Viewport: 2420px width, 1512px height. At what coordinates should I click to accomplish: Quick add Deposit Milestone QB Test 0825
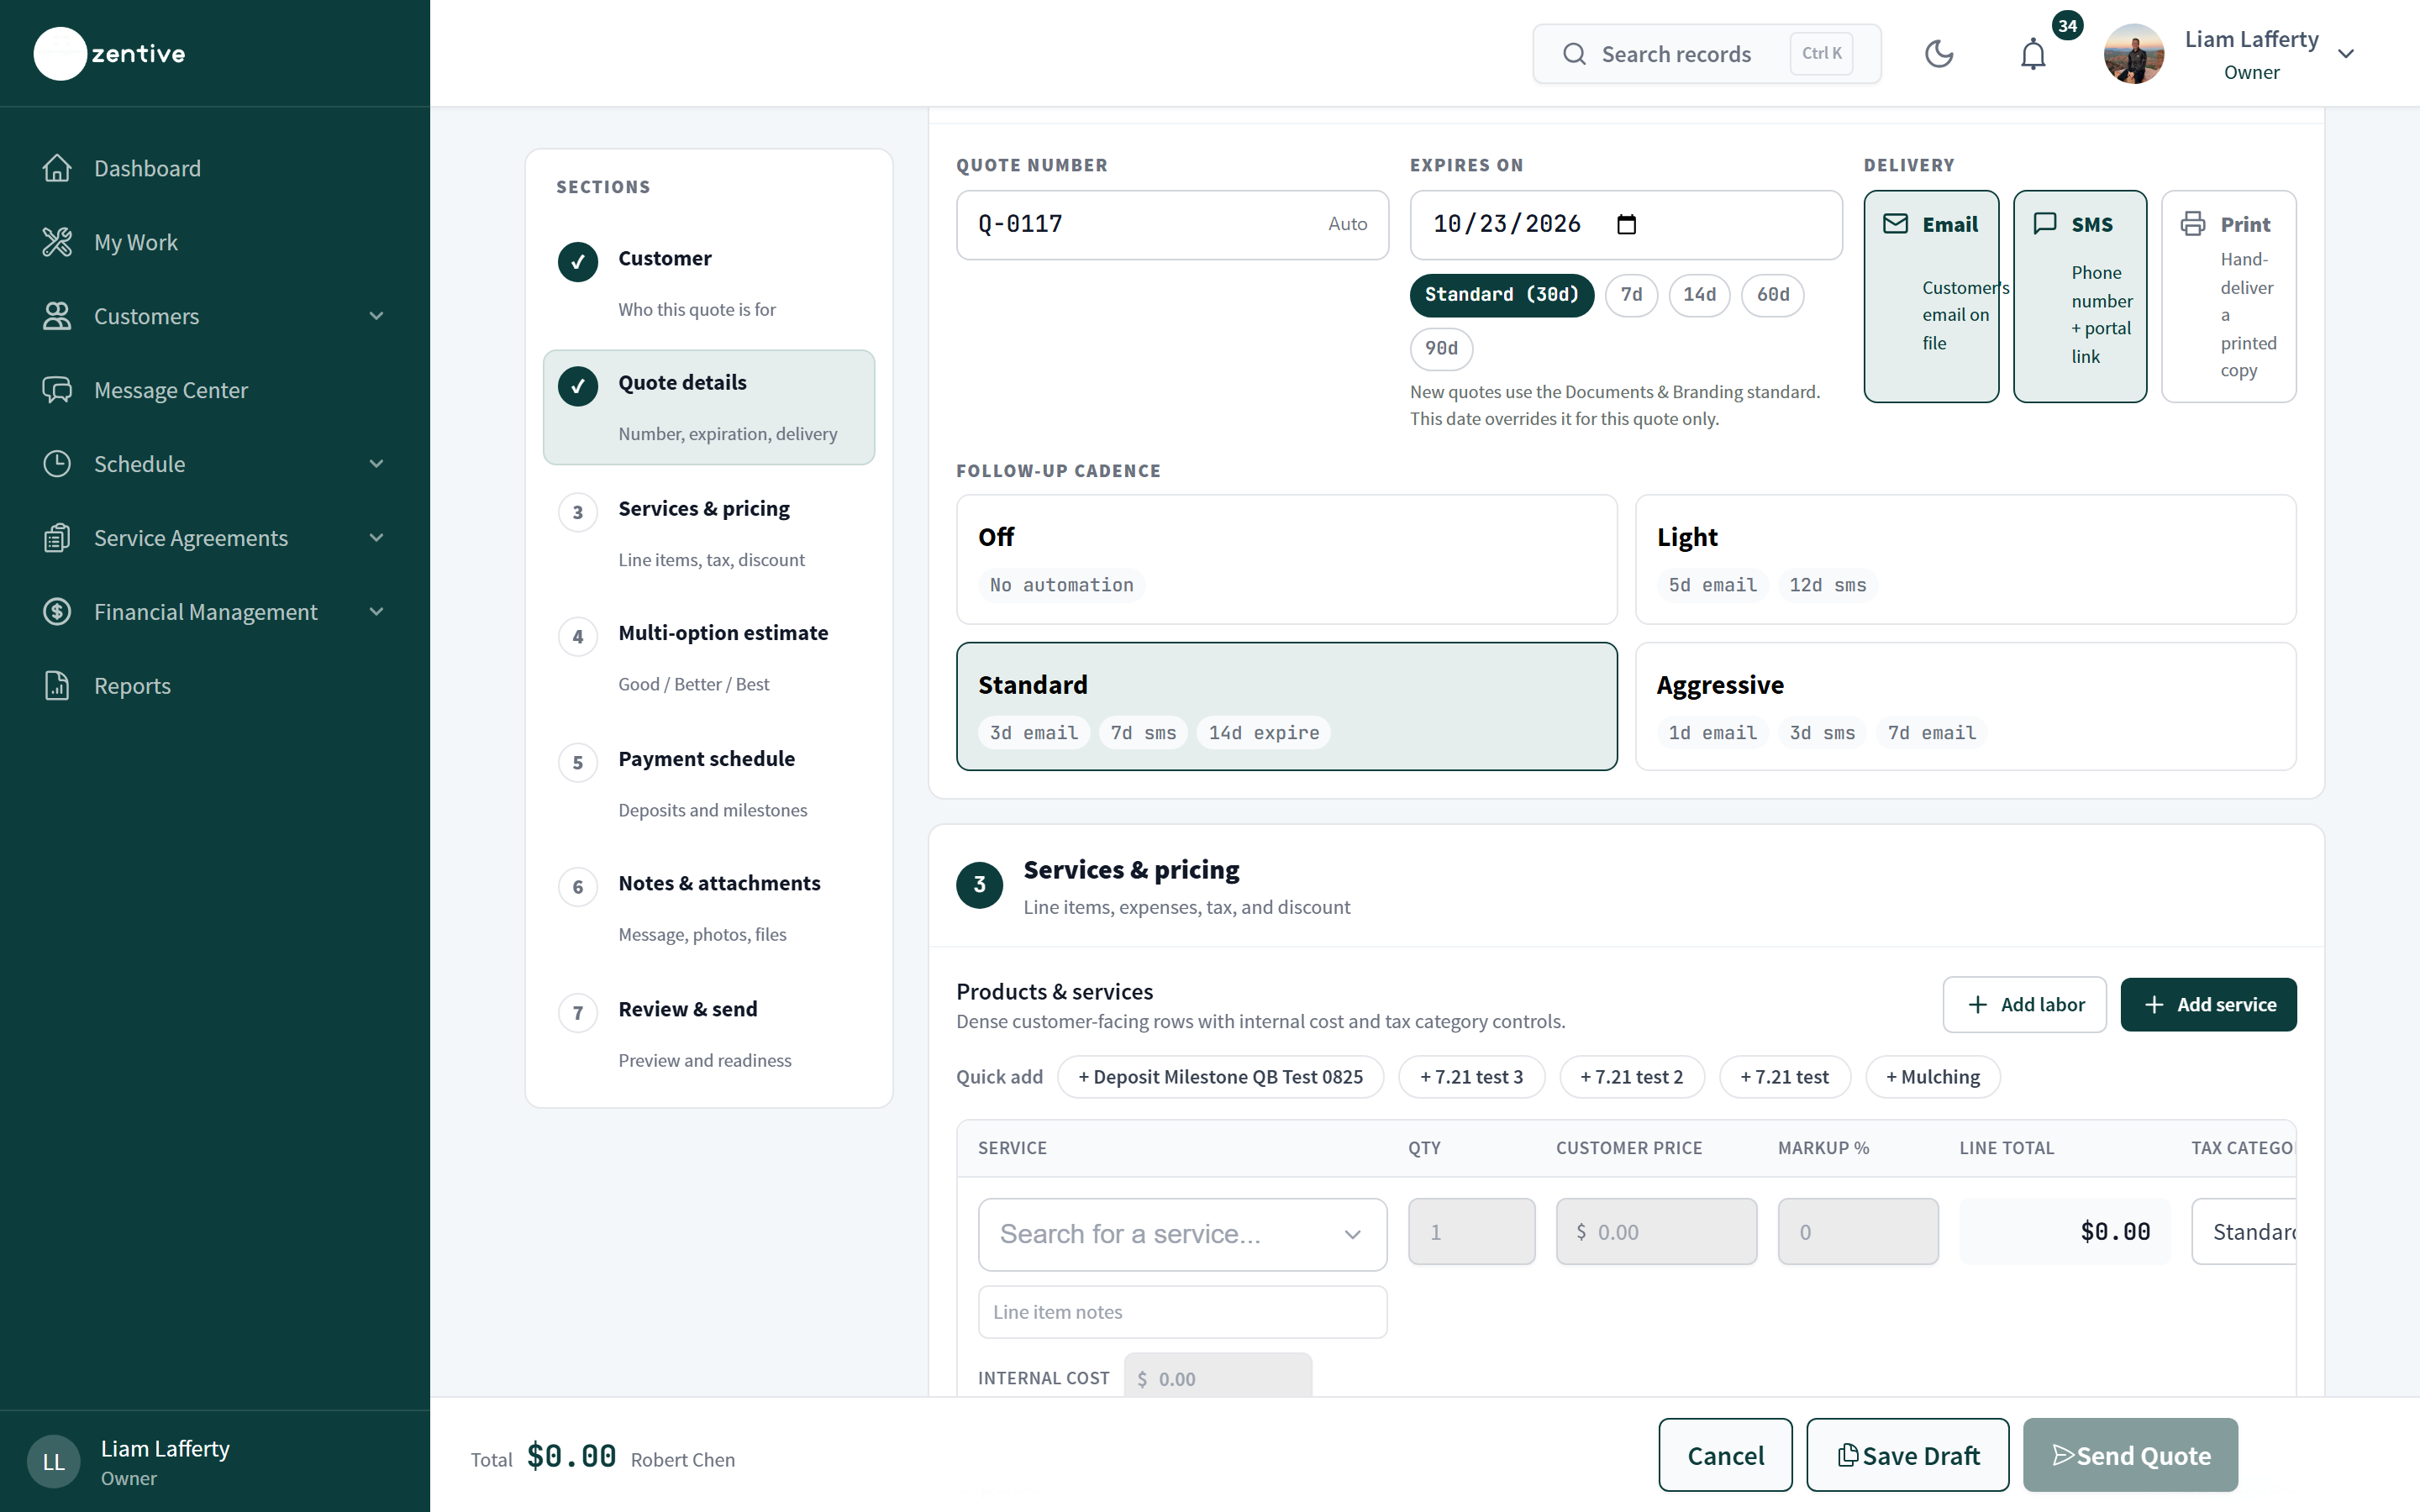click(x=1220, y=1077)
